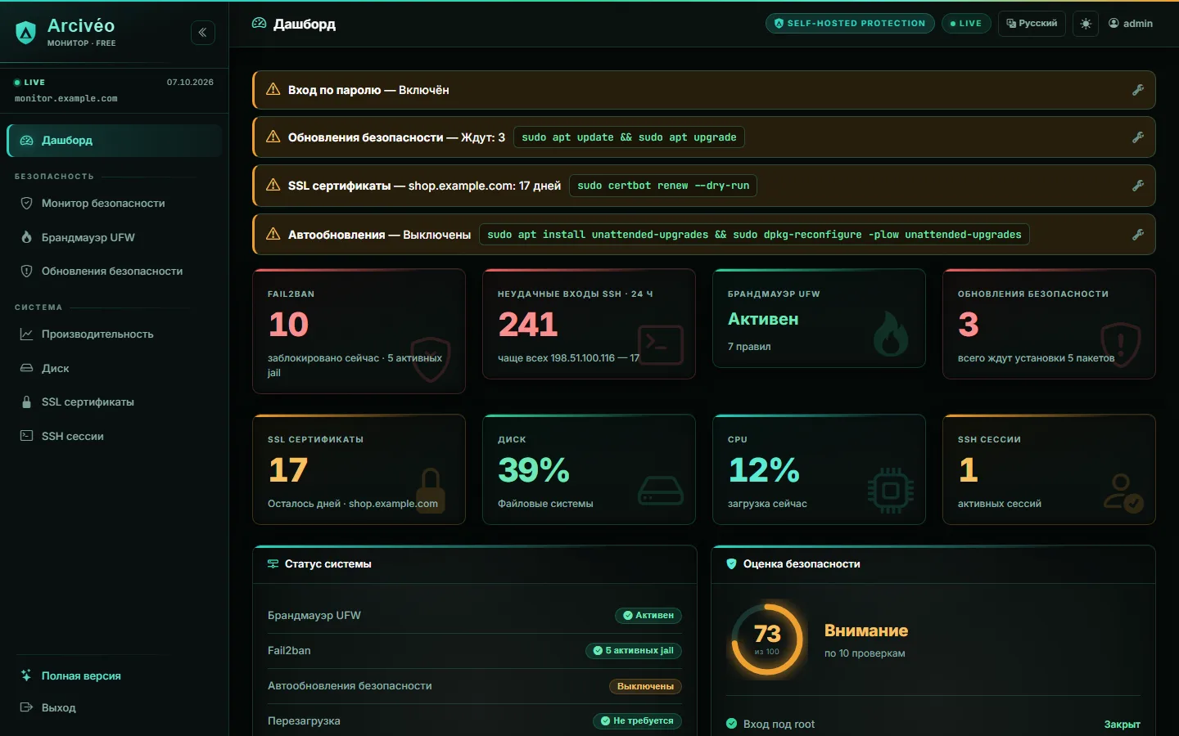1179x736 pixels.
Task: Click the sudo apt update command box
Action: 629,137
